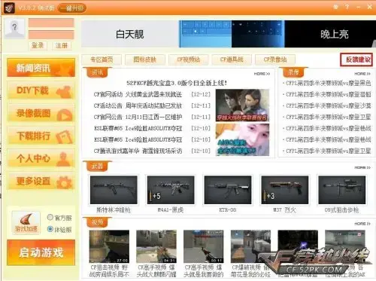Expand MORE in the 武器 weapons panel
376x281 pixels.
[x=362, y=167]
